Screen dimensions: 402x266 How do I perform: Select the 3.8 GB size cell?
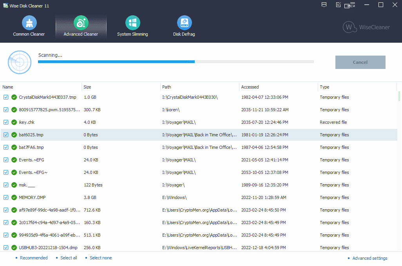[x=90, y=197]
